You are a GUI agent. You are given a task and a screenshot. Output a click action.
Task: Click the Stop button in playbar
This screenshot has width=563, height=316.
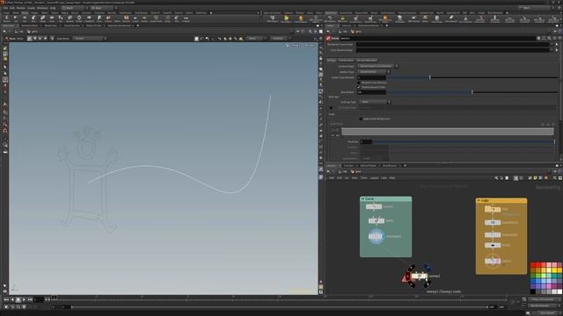pos(18,299)
